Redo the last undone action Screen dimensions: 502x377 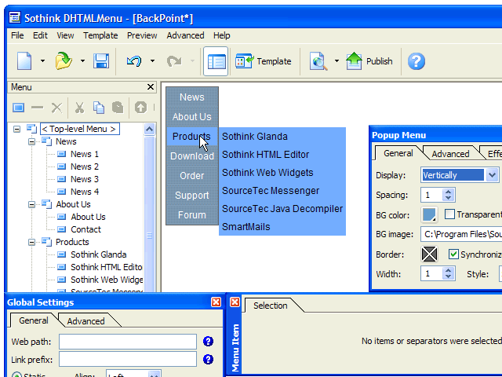(x=174, y=61)
